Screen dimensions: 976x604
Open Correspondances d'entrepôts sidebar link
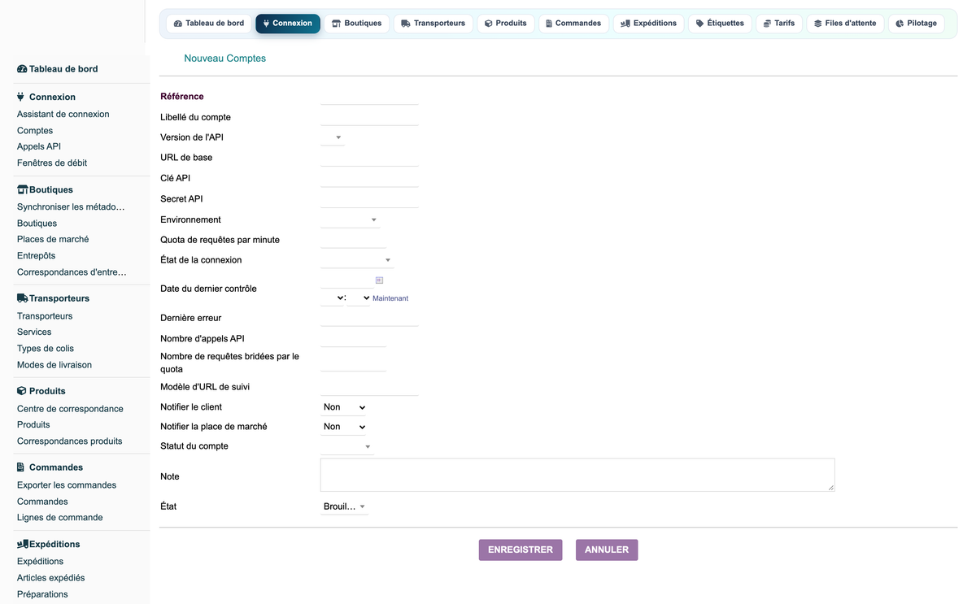point(72,272)
